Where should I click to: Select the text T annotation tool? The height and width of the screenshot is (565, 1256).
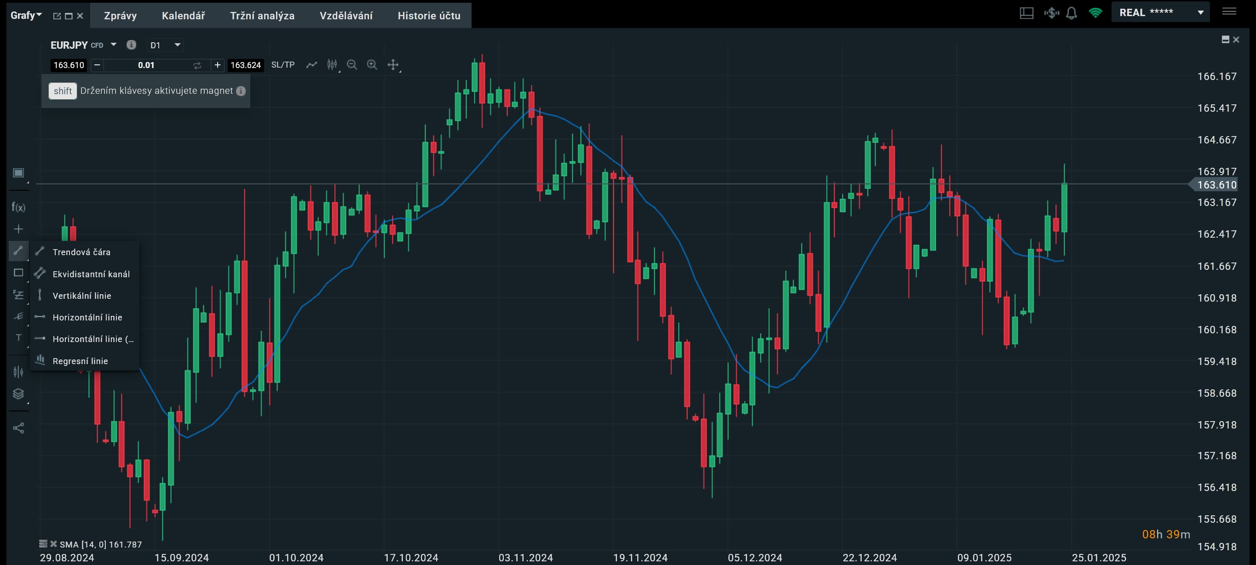[18, 337]
